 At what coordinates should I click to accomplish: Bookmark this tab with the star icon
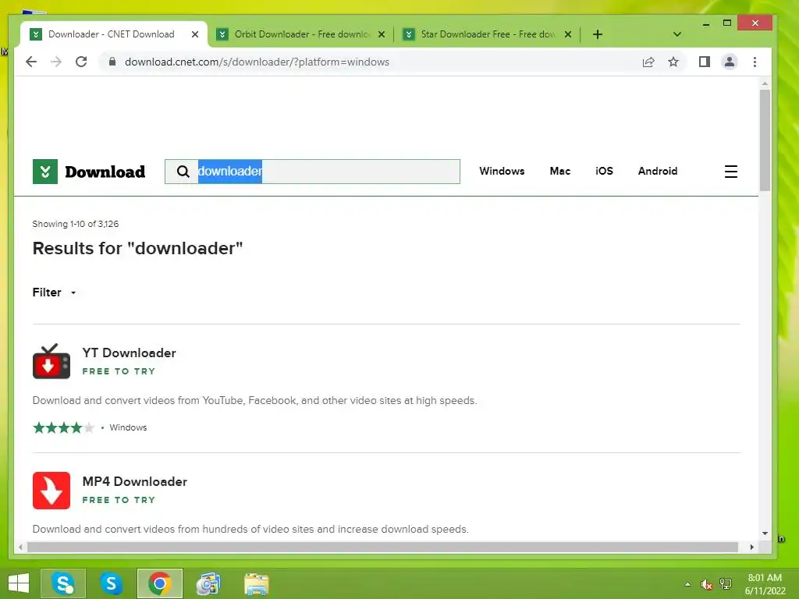pyautogui.click(x=673, y=62)
